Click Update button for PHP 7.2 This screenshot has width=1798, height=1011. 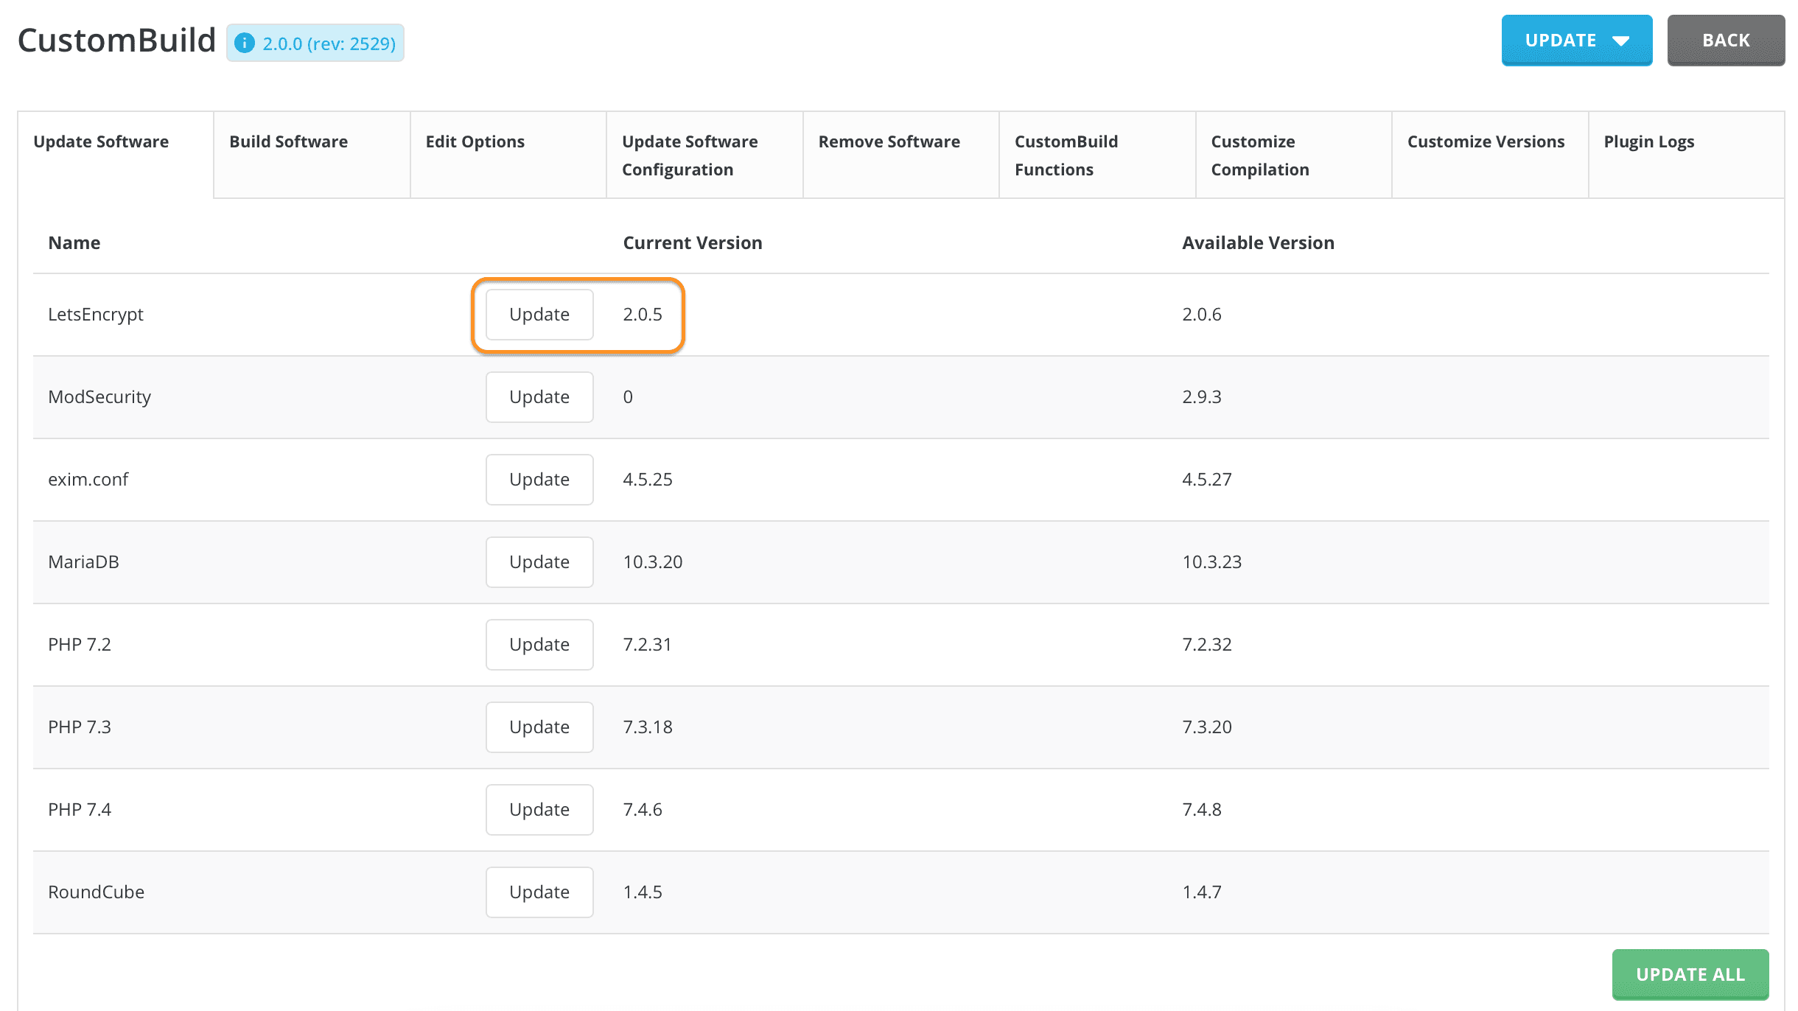point(539,643)
